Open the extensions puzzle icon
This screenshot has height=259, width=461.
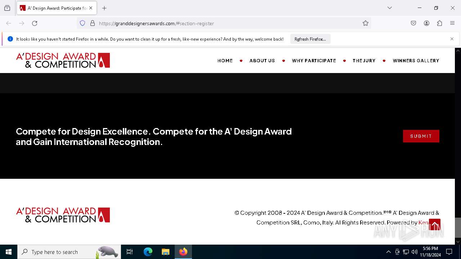(439, 23)
